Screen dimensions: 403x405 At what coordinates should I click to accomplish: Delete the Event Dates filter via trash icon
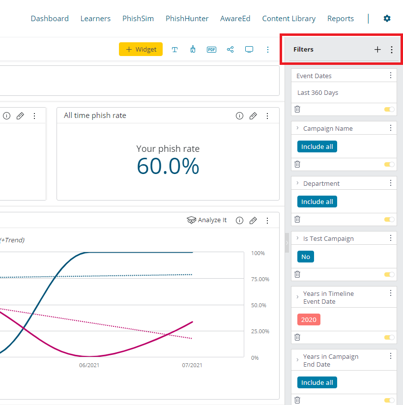pyautogui.click(x=297, y=109)
